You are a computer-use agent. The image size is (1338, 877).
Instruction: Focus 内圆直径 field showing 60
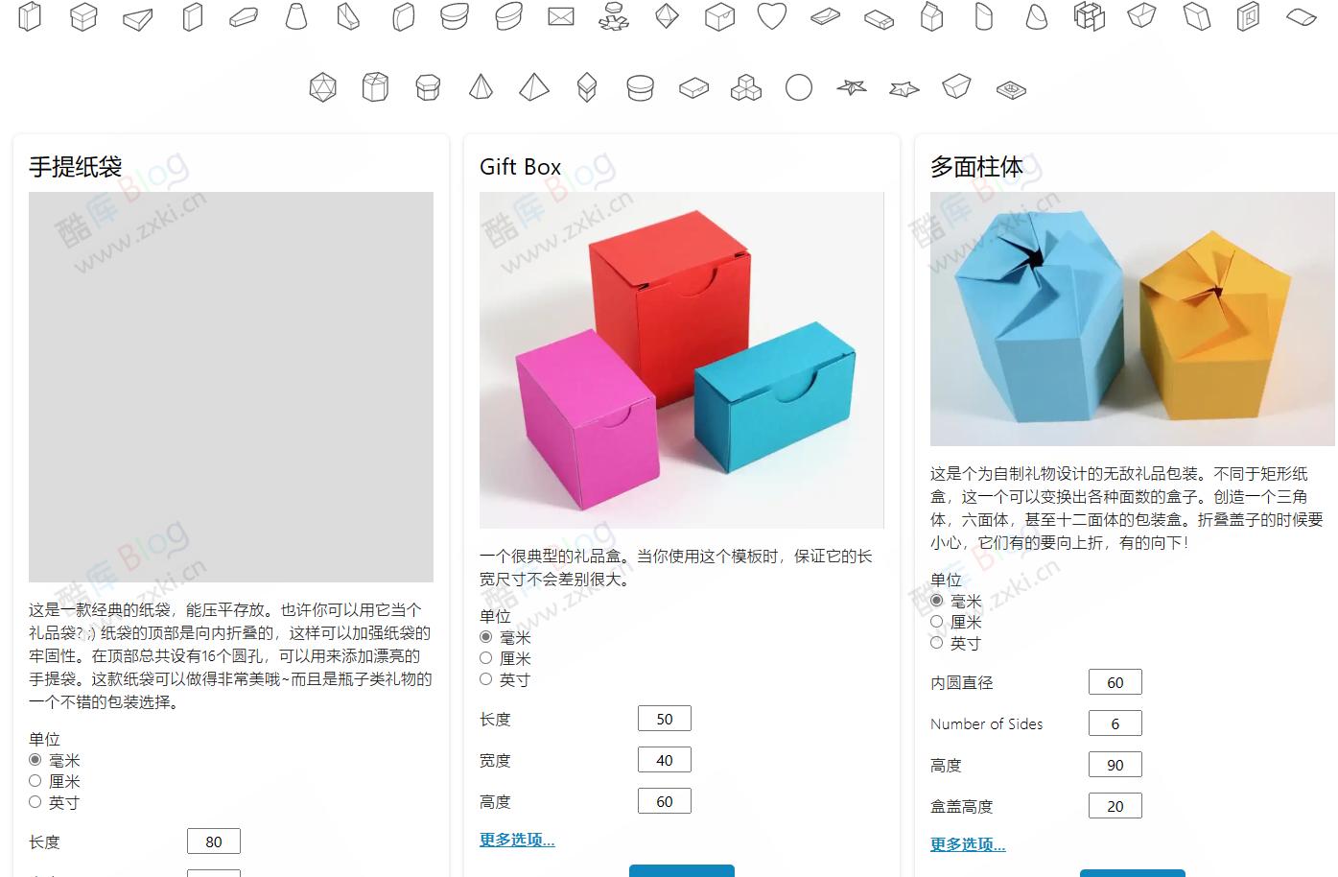[1115, 682]
